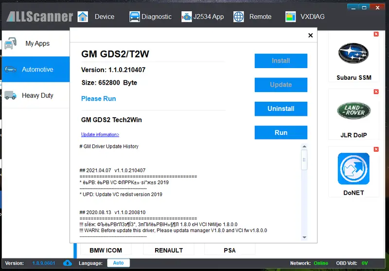Open the Language Auto selector
This screenshot has width=389, height=271.
118,263
